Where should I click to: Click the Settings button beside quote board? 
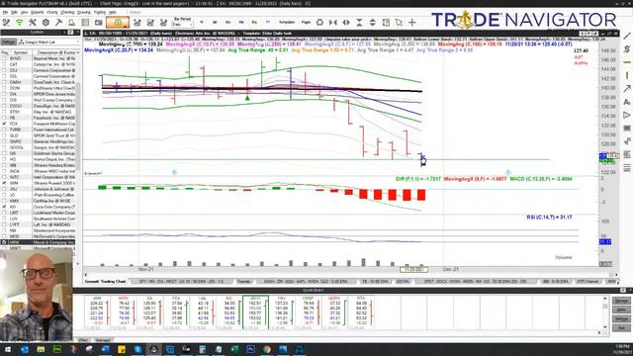point(621,318)
